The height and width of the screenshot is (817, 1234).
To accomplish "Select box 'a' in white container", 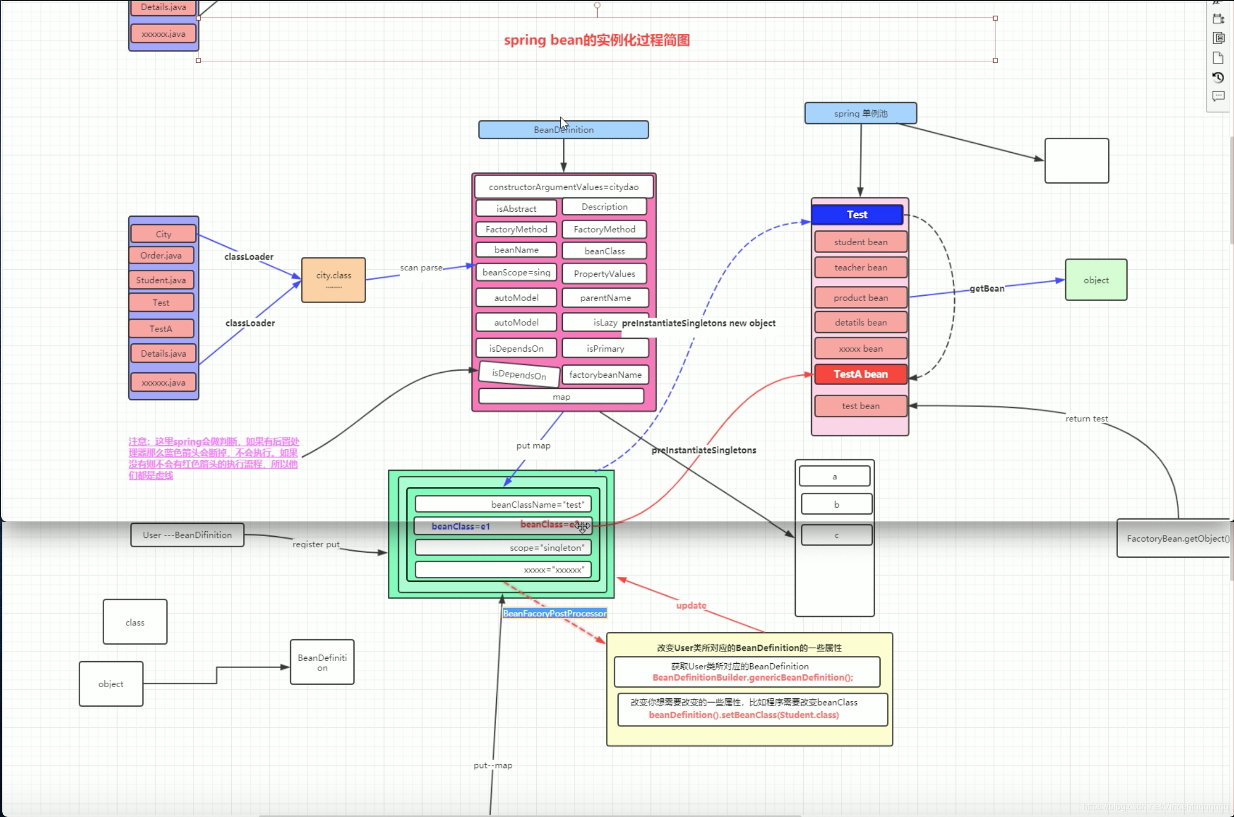I will tap(834, 476).
